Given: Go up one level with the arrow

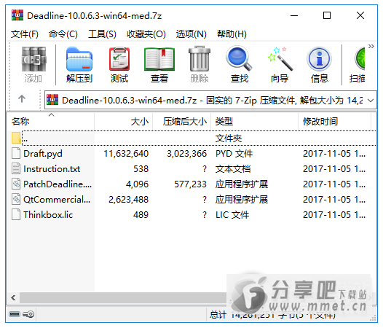Looking at the screenshot, I should coord(22,99).
